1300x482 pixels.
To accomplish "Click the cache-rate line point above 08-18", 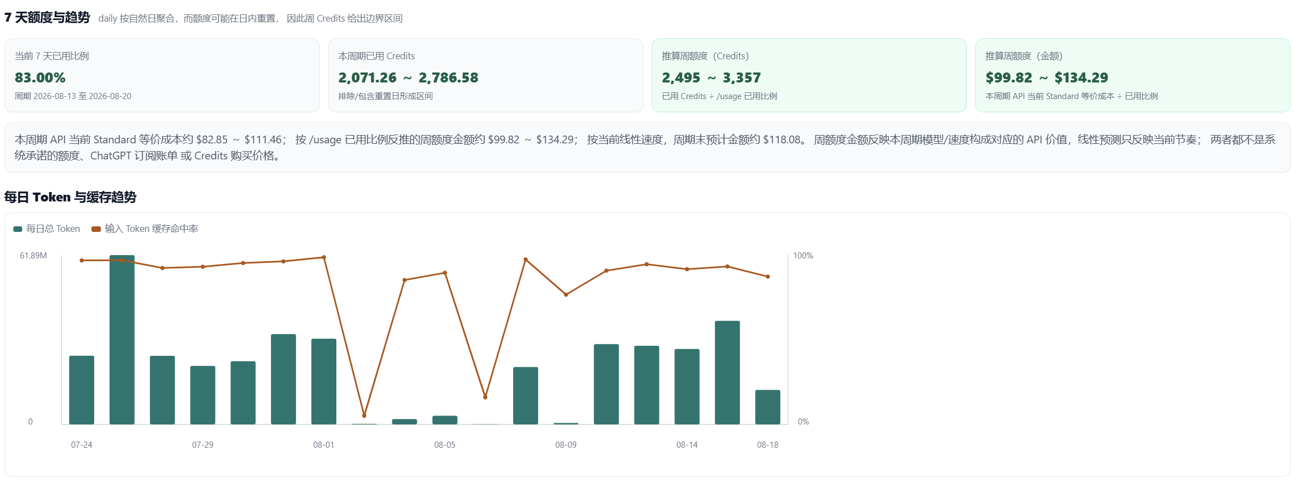I will (x=767, y=277).
